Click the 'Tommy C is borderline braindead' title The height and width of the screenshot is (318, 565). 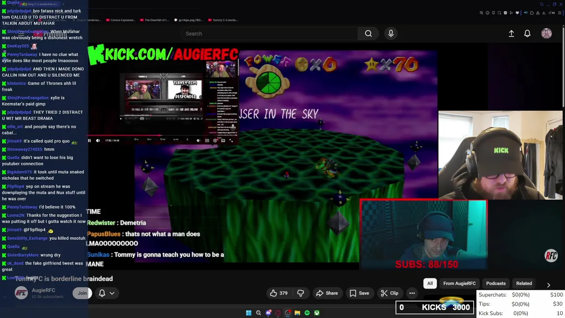(64, 279)
